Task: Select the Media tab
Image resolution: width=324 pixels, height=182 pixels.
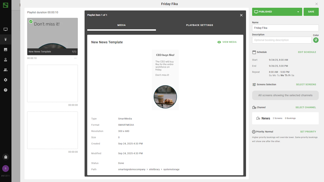Action: click(x=121, y=25)
